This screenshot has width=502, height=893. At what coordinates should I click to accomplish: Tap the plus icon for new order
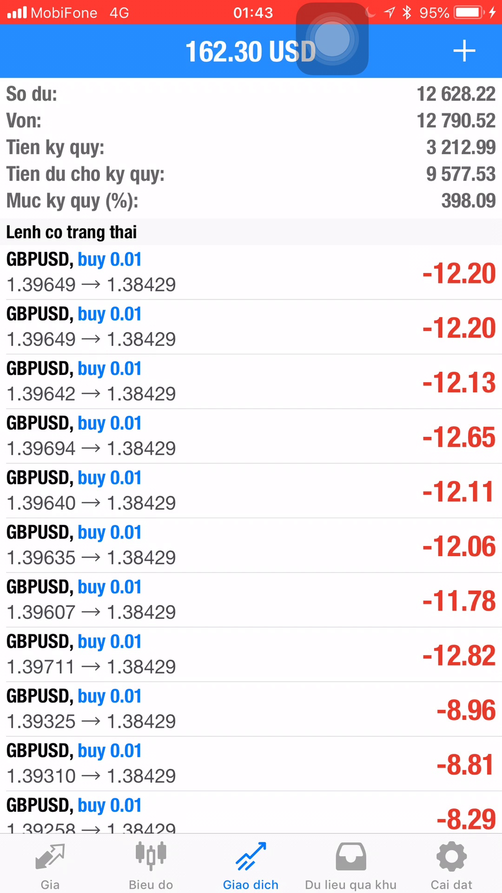pyautogui.click(x=464, y=51)
